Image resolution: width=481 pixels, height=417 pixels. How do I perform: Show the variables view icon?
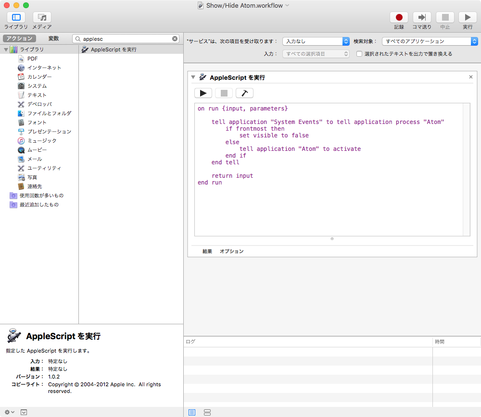[207, 412]
